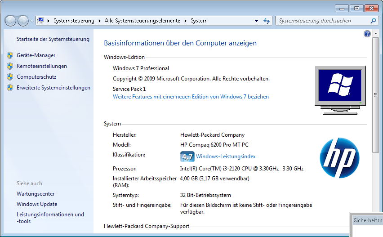Open Geräte-Manager link
The height and width of the screenshot is (237, 383).
36,55
